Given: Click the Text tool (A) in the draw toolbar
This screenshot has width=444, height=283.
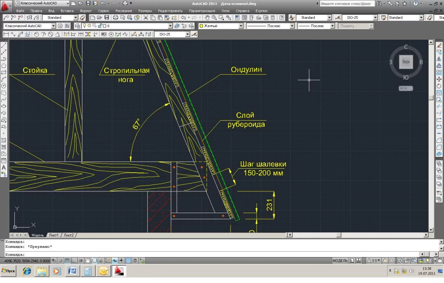Looking at the screenshot, I should click(4, 167).
